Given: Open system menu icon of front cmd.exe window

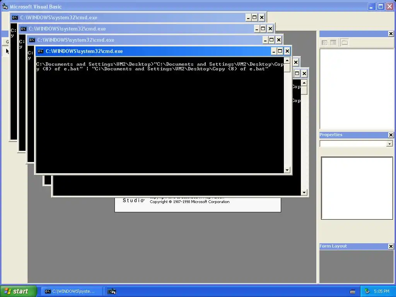Looking at the screenshot, I should 40,51.
